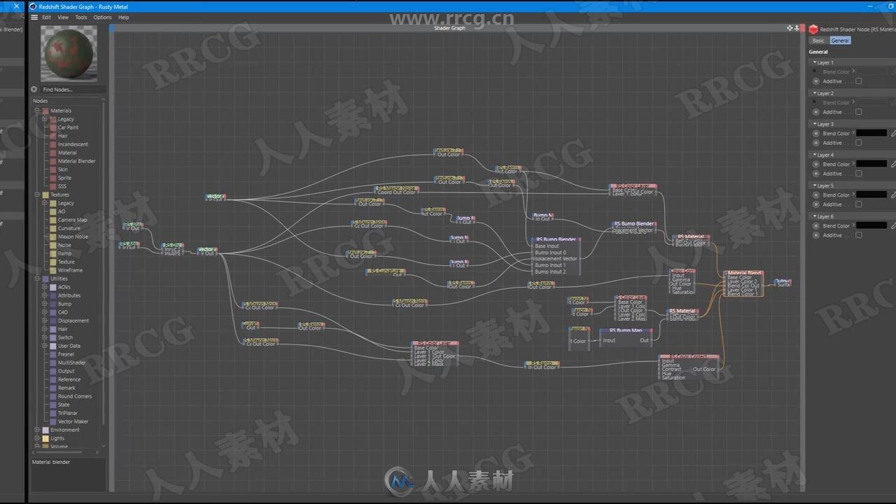Select the Material Blend node in graph
Screen dimensions: 896x504
743,283
